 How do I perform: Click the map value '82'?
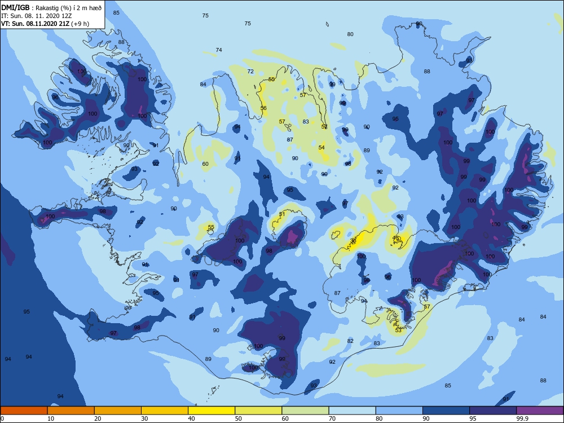tap(350, 341)
